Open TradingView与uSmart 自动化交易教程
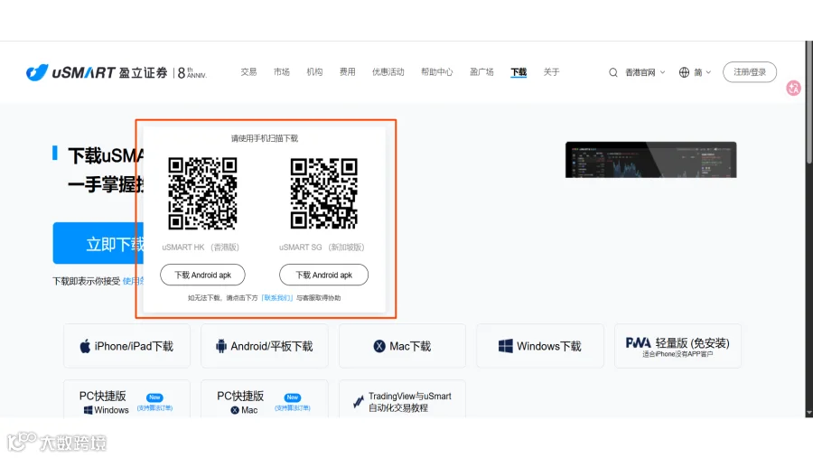 (402, 399)
